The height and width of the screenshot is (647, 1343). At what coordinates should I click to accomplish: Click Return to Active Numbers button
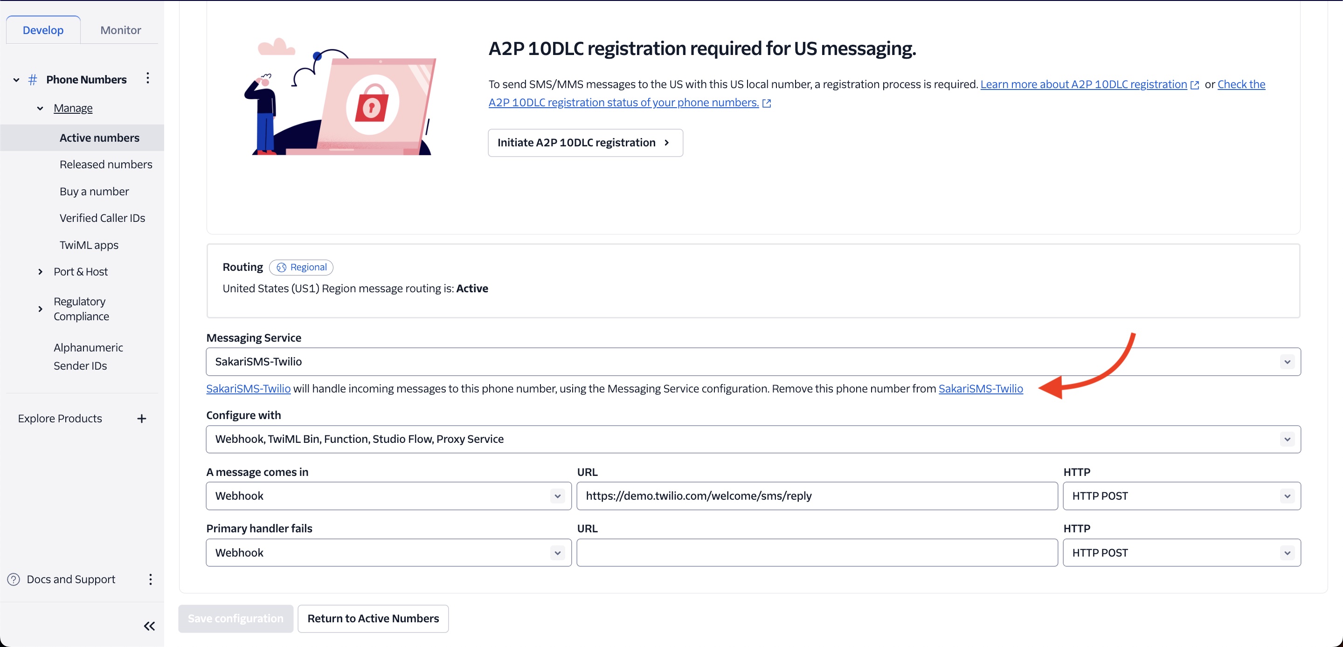(373, 619)
